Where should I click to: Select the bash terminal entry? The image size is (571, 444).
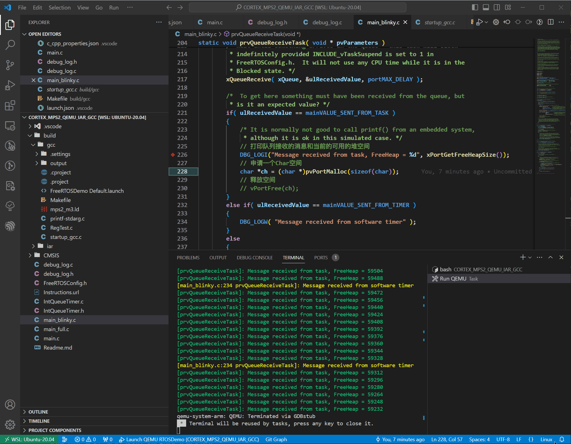pyautogui.click(x=499, y=269)
